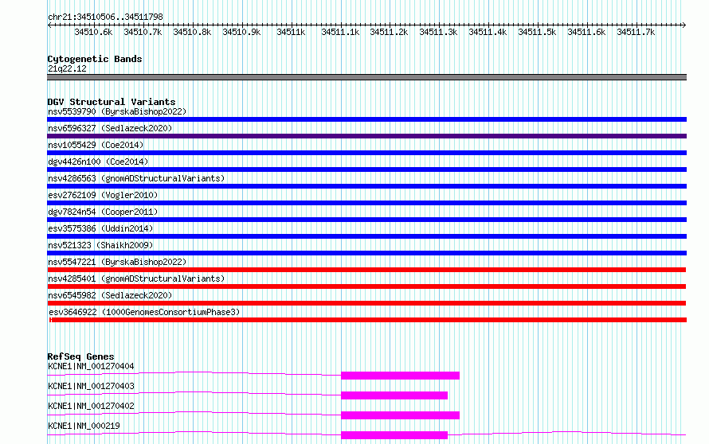Select variant label esv2762109 (Vogler2010)
Screen dimensions: 709x444
pyautogui.click(x=103, y=195)
